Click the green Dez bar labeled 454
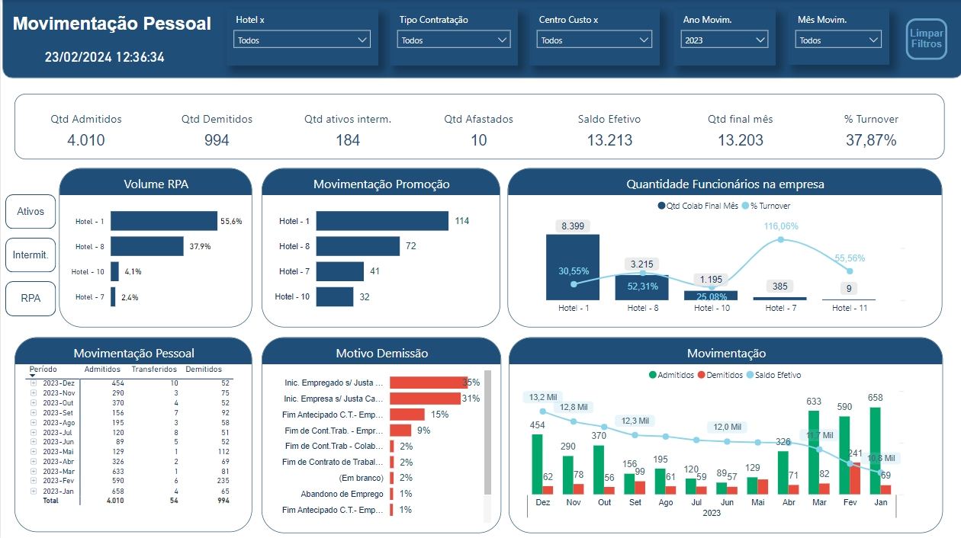 tap(537, 464)
